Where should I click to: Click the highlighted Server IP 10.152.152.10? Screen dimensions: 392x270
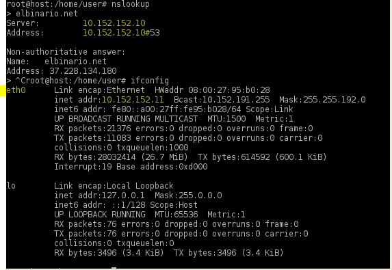click(114, 23)
